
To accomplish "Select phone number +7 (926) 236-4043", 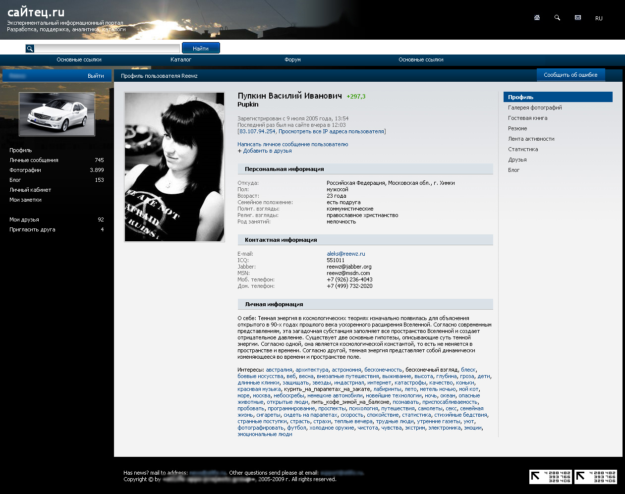I will [x=349, y=279].
